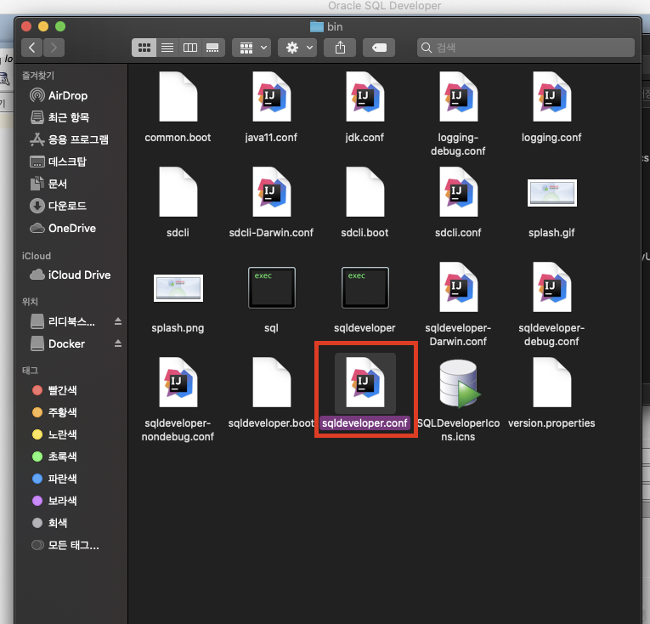This screenshot has height=624, width=650.
Task: Select the sql exec file
Action: click(x=272, y=287)
